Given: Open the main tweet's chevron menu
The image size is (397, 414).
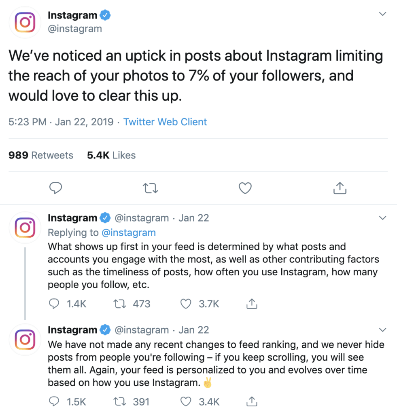Looking at the screenshot, I should pyautogui.click(x=382, y=15).
